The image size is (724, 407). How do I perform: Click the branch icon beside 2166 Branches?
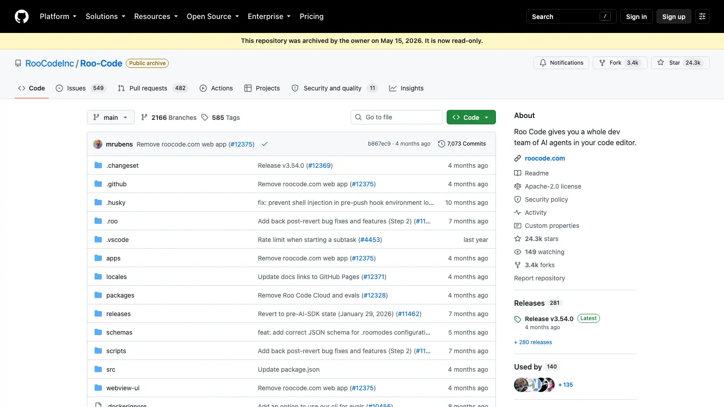144,118
